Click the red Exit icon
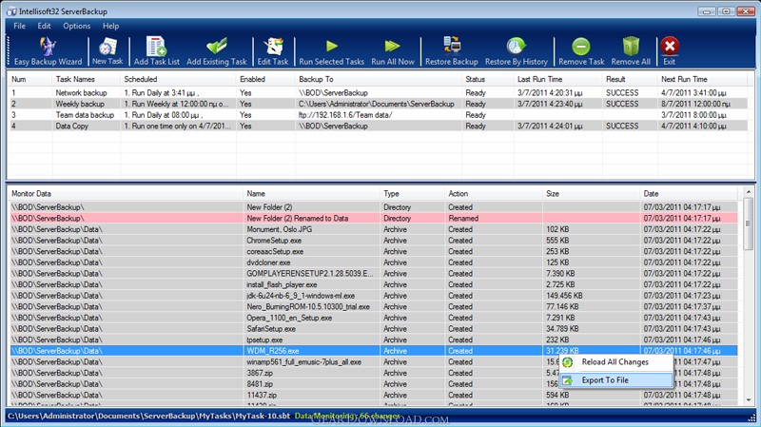The width and height of the screenshot is (761, 427). pyautogui.click(x=670, y=46)
